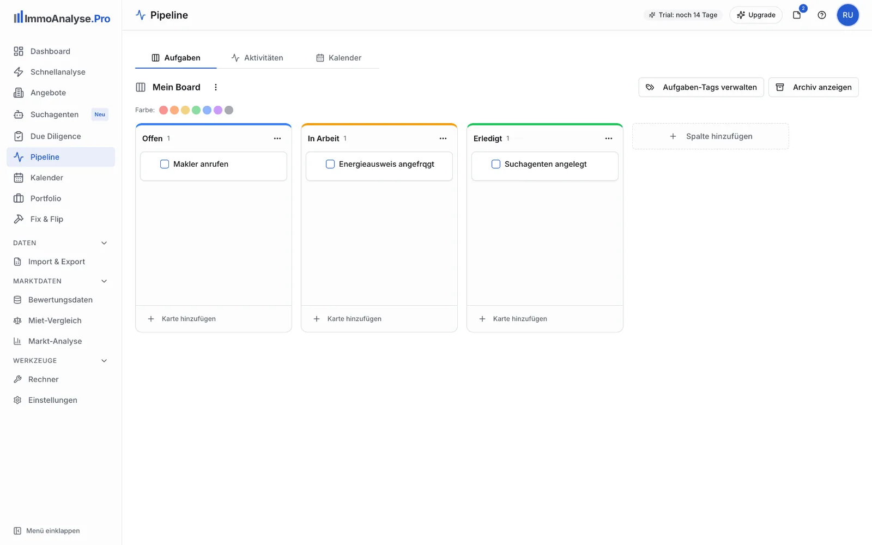Collapse the WERKZEUGE section chevron
Screen dimensions: 872x545
(104, 361)
